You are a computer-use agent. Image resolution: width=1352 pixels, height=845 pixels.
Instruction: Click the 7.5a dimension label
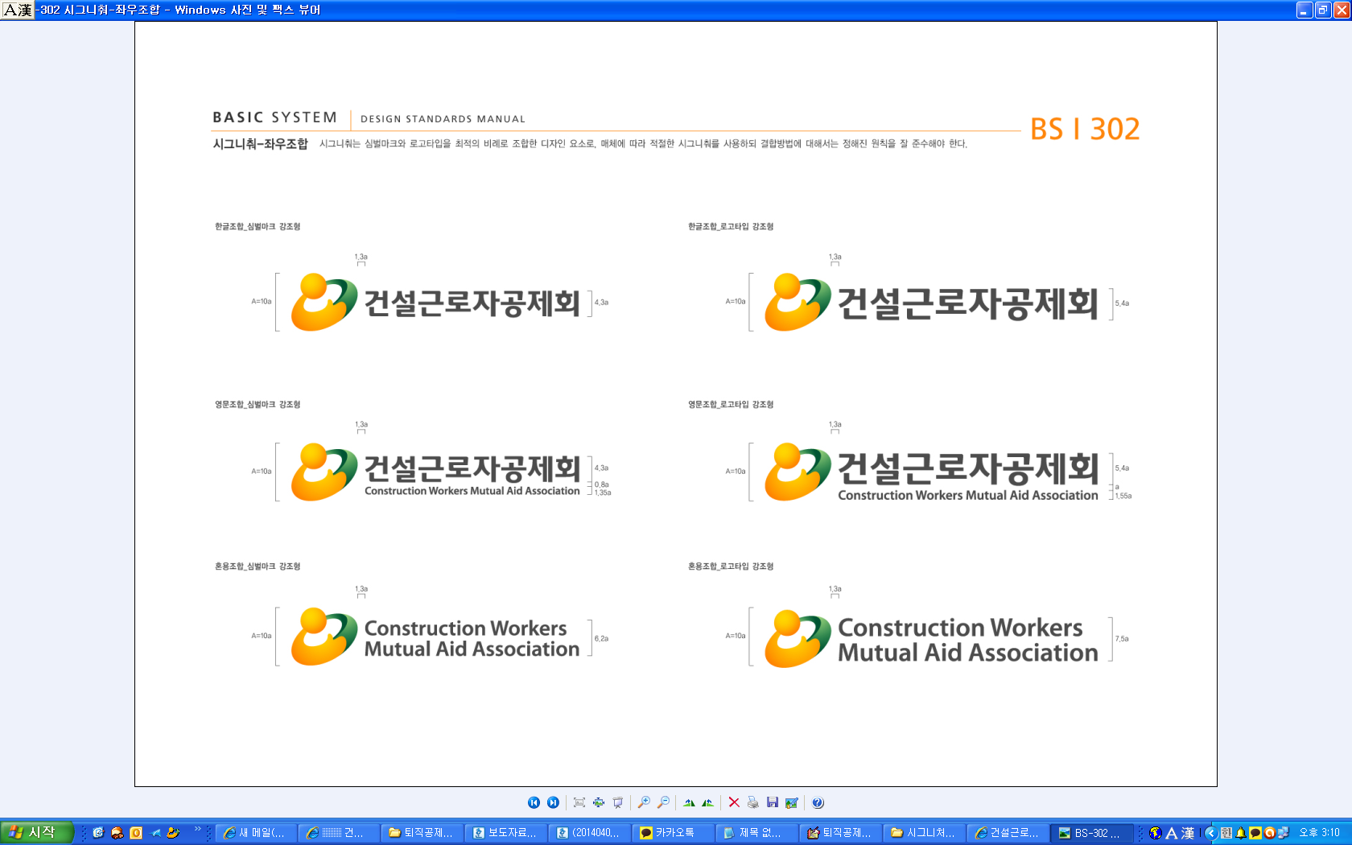pyautogui.click(x=1122, y=639)
